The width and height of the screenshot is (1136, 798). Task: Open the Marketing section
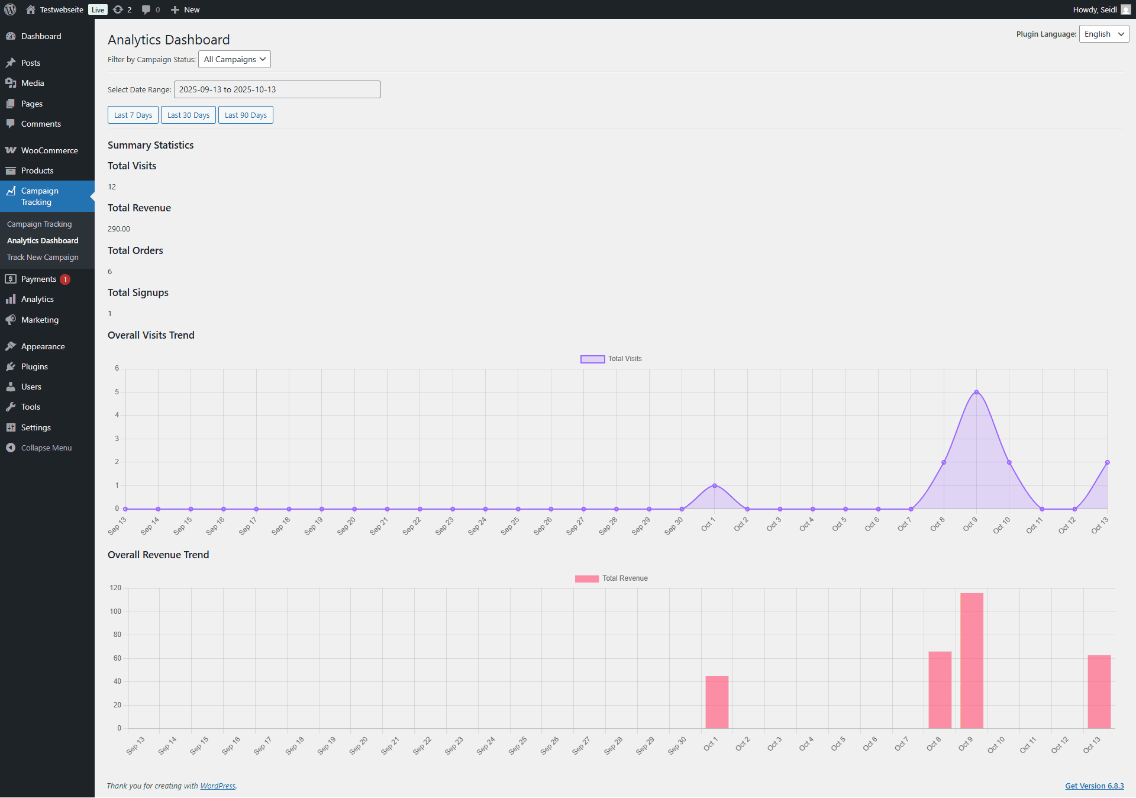point(39,320)
